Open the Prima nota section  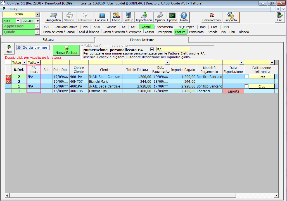(196, 32)
